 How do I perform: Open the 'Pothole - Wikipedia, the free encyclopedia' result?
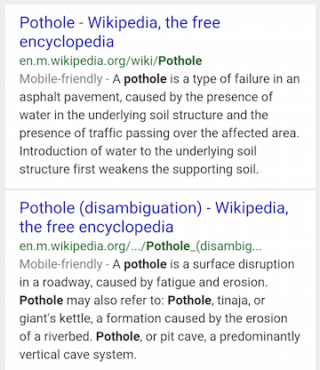(120, 32)
